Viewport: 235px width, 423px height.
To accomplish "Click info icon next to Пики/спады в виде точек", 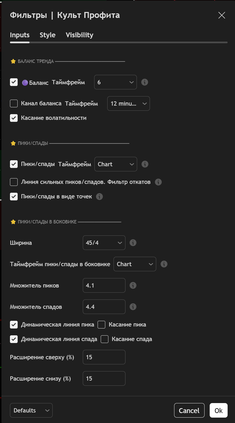I will 99,196.
